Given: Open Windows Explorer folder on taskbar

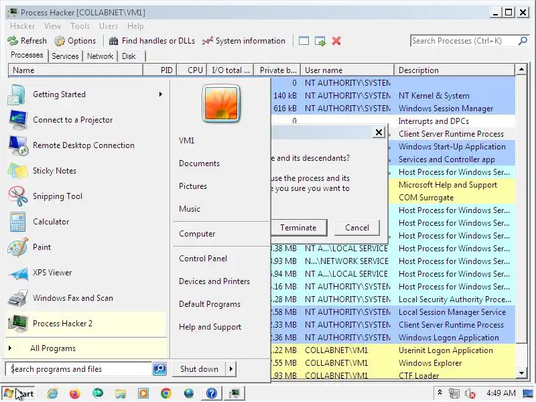Looking at the screenshot, I should coord(121,393).
